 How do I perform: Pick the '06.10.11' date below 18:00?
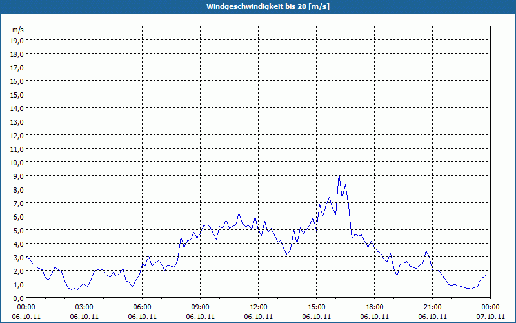(x=375, y=317)
